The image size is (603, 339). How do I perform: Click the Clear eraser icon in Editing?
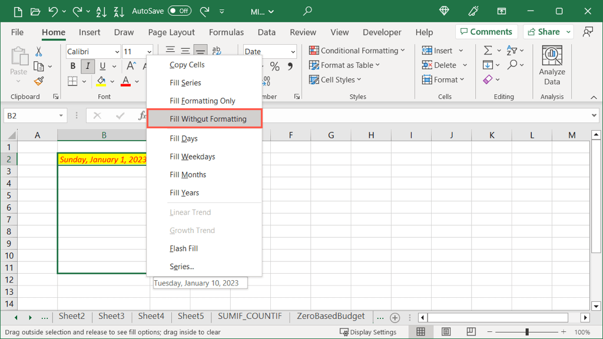488,79
